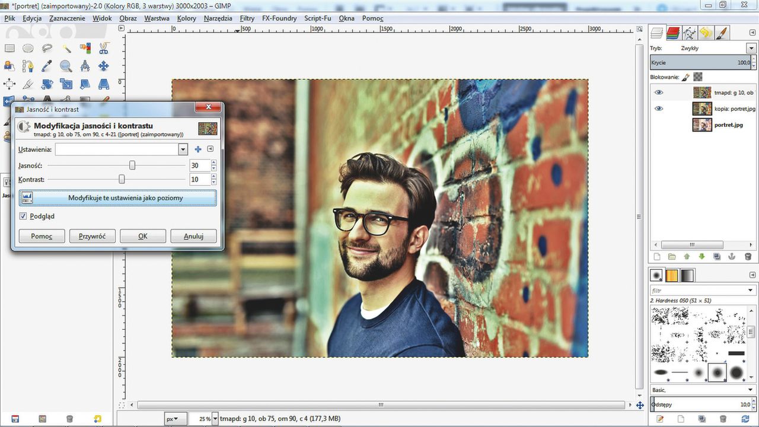The width and height of the screenshot is (759, 427).
Task: Select the Paths tool
Action: pyautogui.click(x=28, y=66)
